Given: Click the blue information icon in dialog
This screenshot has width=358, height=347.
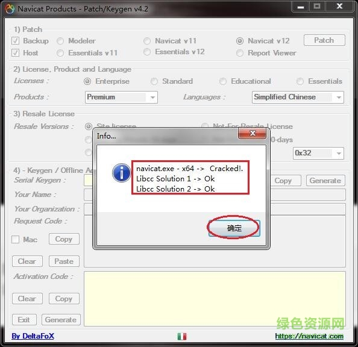Looking at the screenshot, I should pyautogui.click(x=121, y=173).
